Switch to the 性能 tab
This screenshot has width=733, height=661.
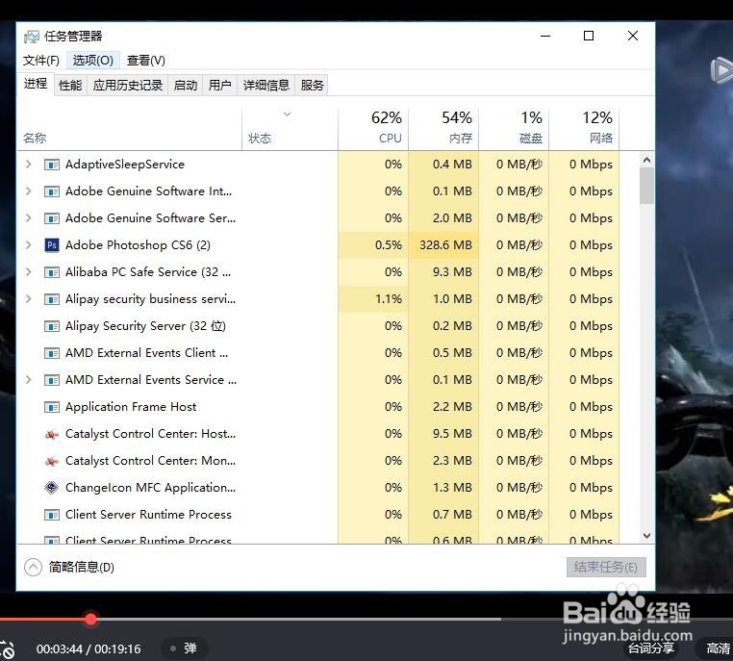click(x=70, y=85)
